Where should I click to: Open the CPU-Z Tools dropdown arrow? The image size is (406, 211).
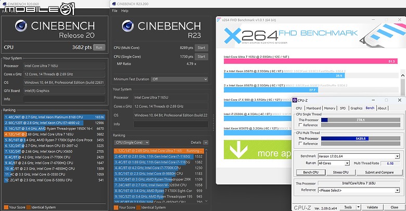click(359, 207)
